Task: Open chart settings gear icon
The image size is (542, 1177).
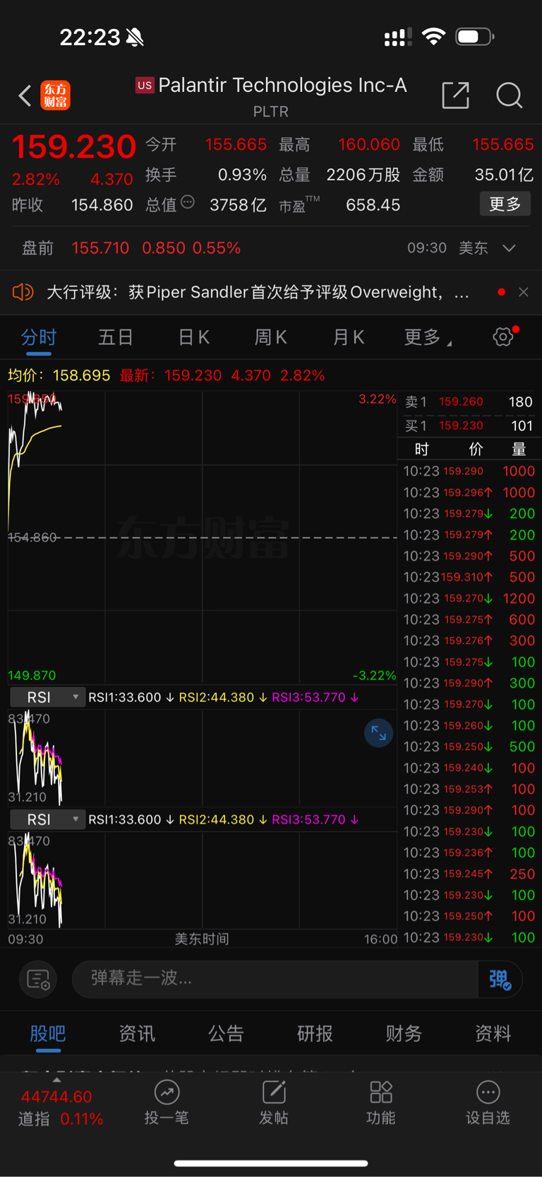Action: coord(504,336)
